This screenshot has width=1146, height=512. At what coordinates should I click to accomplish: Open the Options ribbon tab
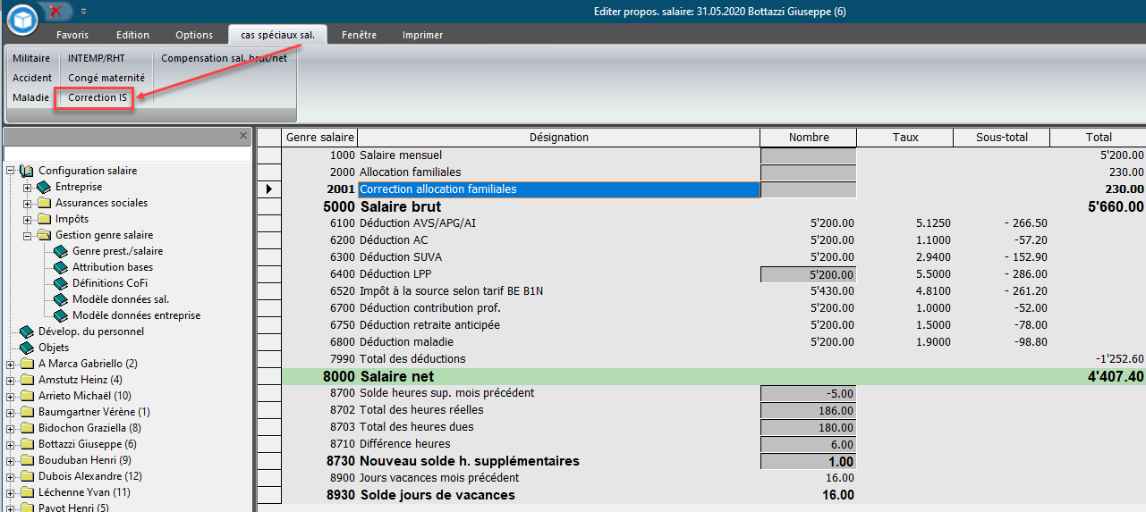point(194,35)
